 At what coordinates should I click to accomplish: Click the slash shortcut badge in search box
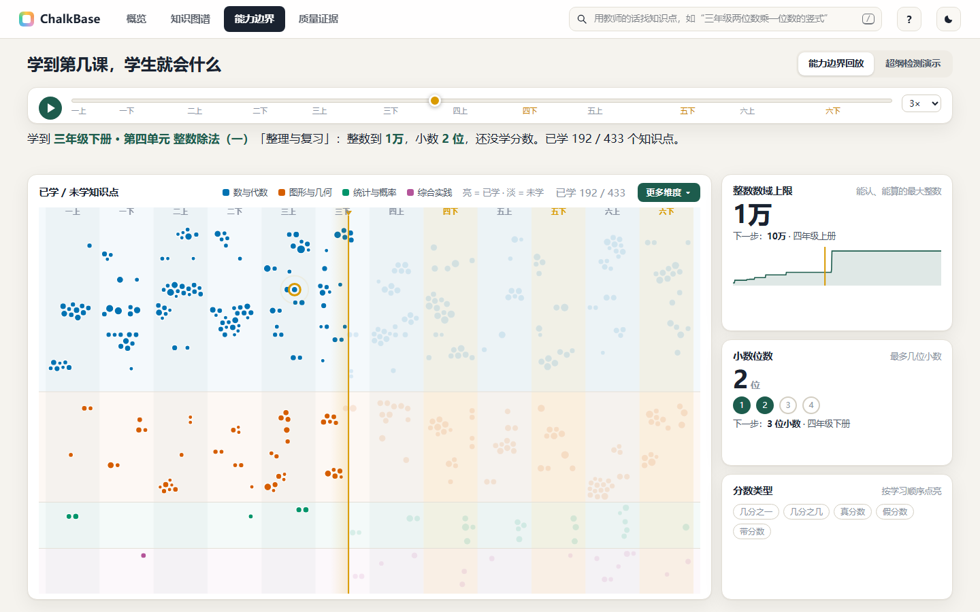pyautogui.click(x=868, y=19)
